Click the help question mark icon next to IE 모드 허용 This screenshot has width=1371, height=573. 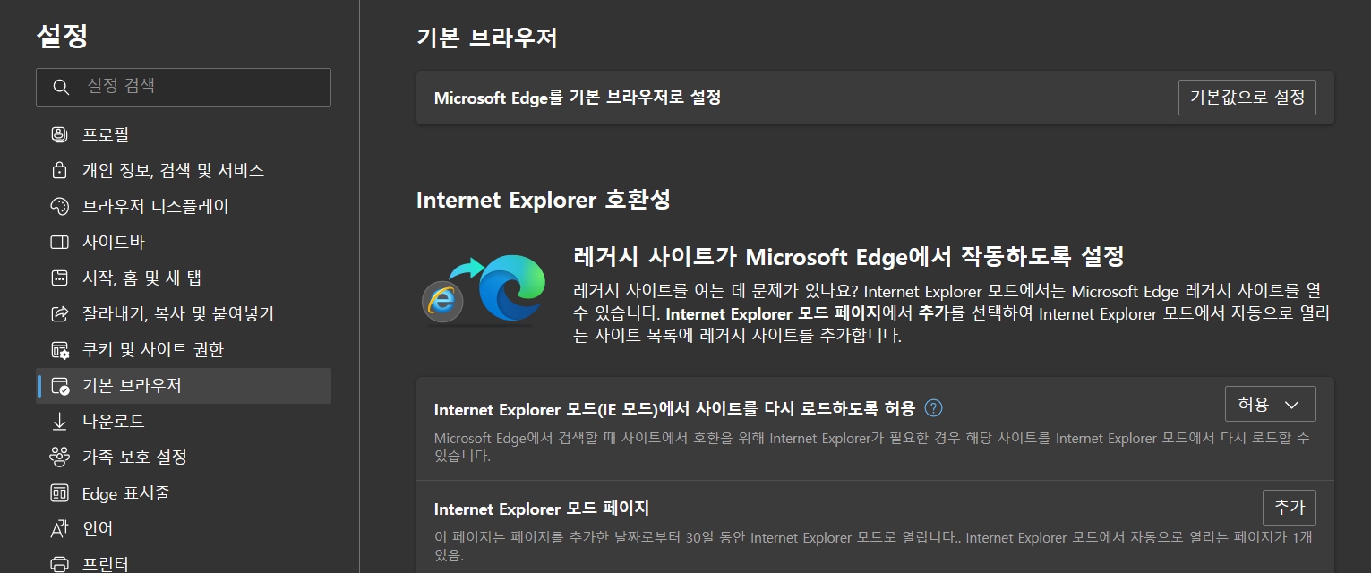click(x=933, y=408)
